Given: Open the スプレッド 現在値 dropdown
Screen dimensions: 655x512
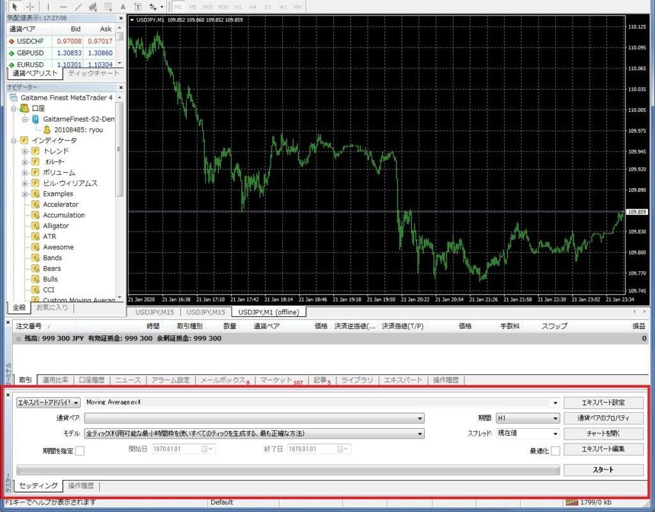Looking at the screenshot, I should pyautogui.click(x=528, y=433).
